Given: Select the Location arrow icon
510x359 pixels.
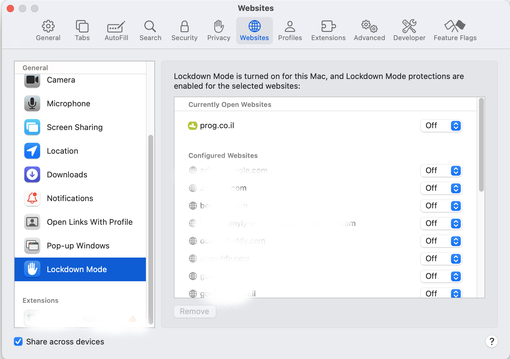Looking at the screenshot, I should (32, 151).
